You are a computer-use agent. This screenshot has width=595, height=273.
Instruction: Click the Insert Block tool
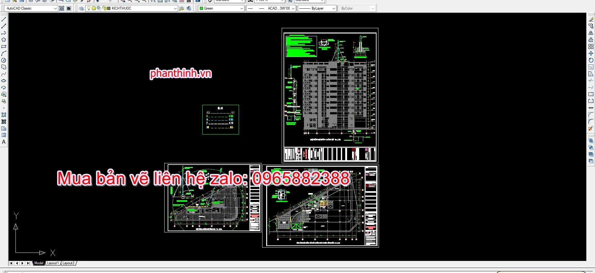click(4, 94)
